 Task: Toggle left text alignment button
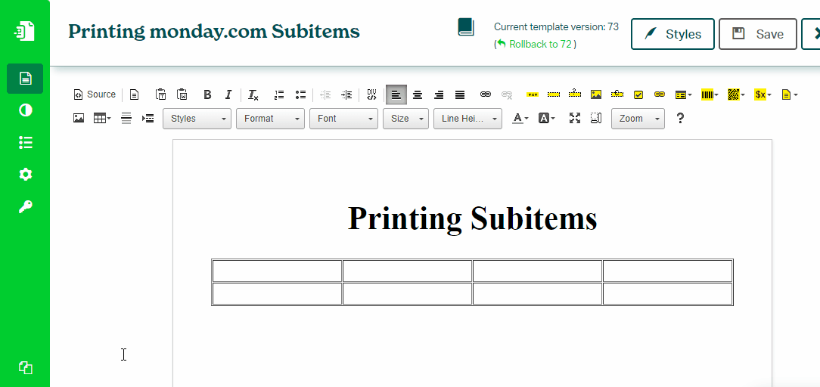click(x=396, y=94)
